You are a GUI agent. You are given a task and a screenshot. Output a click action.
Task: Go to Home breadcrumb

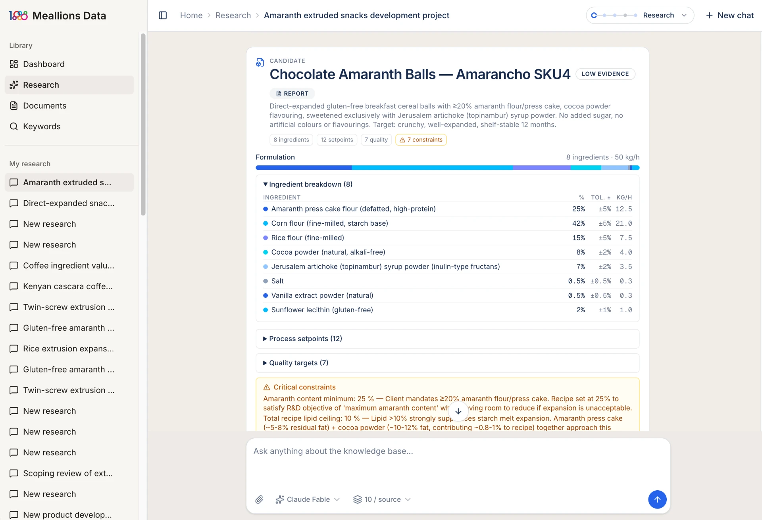pos(191,15)
